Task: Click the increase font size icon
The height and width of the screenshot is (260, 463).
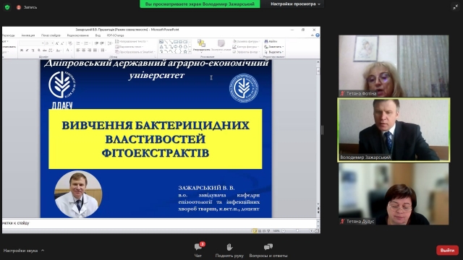Action: pos(57,43)
